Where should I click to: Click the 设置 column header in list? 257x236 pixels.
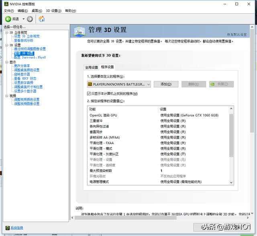163,109
